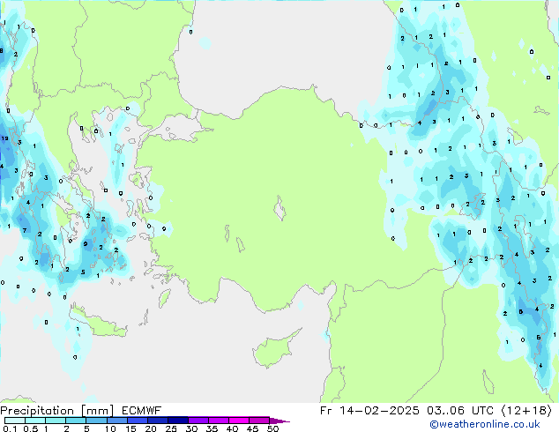Click the 2–5 mm legend color swatch
This screenshot has height=432, width=559.
76,421
